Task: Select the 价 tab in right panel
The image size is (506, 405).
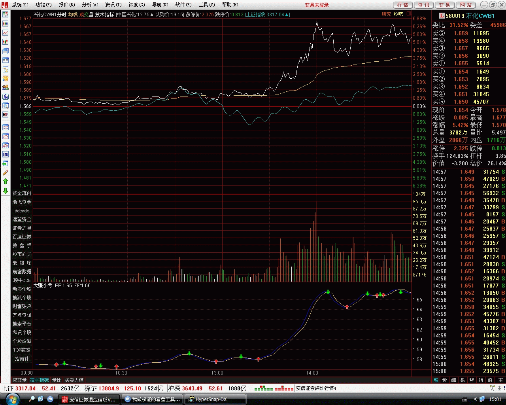Action: pos(445,380)
